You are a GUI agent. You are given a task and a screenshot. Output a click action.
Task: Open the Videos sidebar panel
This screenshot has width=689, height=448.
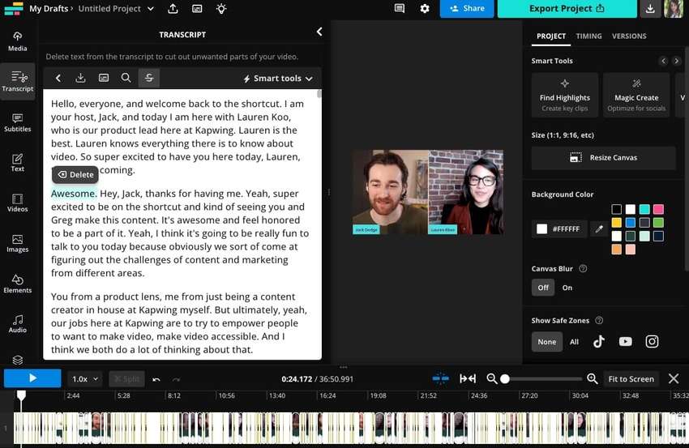[18, 203]
